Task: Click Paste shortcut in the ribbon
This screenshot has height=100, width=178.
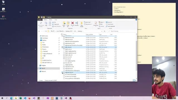Action: (x=56, y=26)
